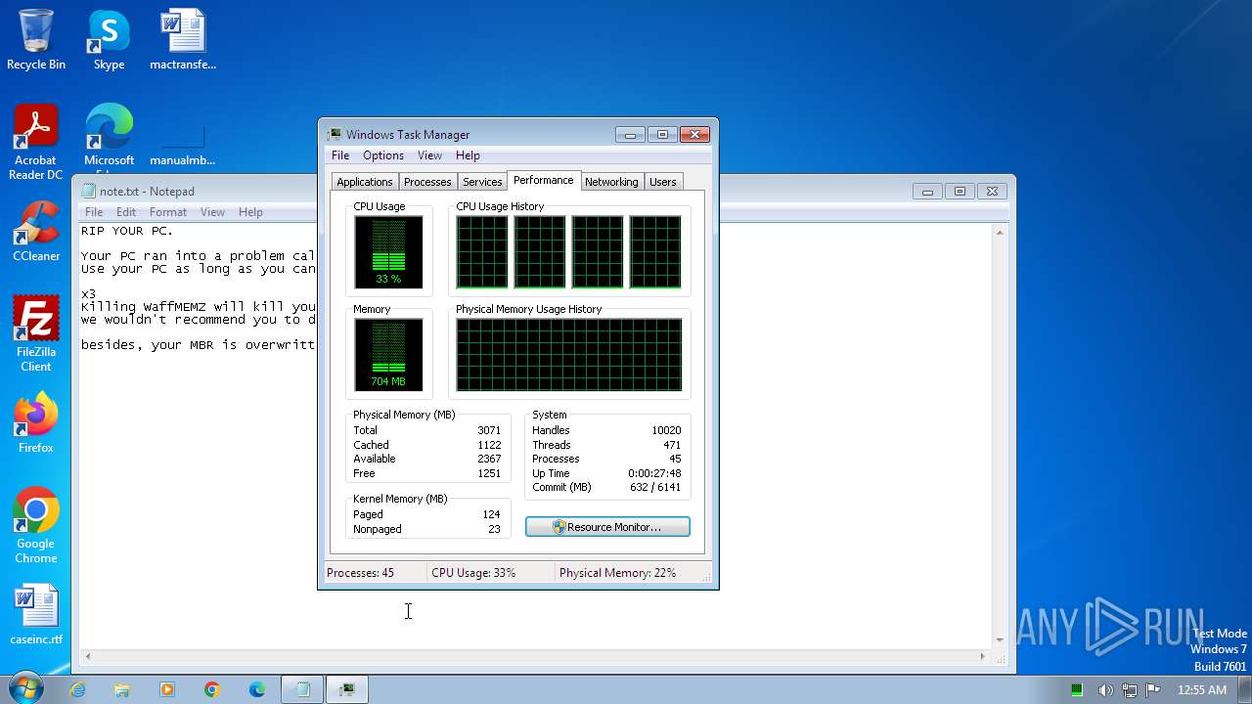Click Notepad's vertical scrollbar up arrow
The height and width of the screenshot is (704, 1252).
(1000, 233)
